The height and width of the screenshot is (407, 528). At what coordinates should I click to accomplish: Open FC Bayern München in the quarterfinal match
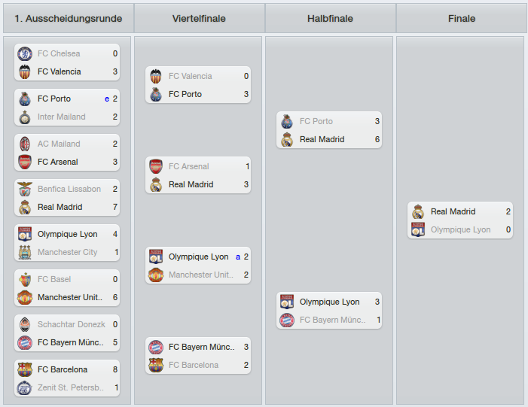click(x=201, y=347)
